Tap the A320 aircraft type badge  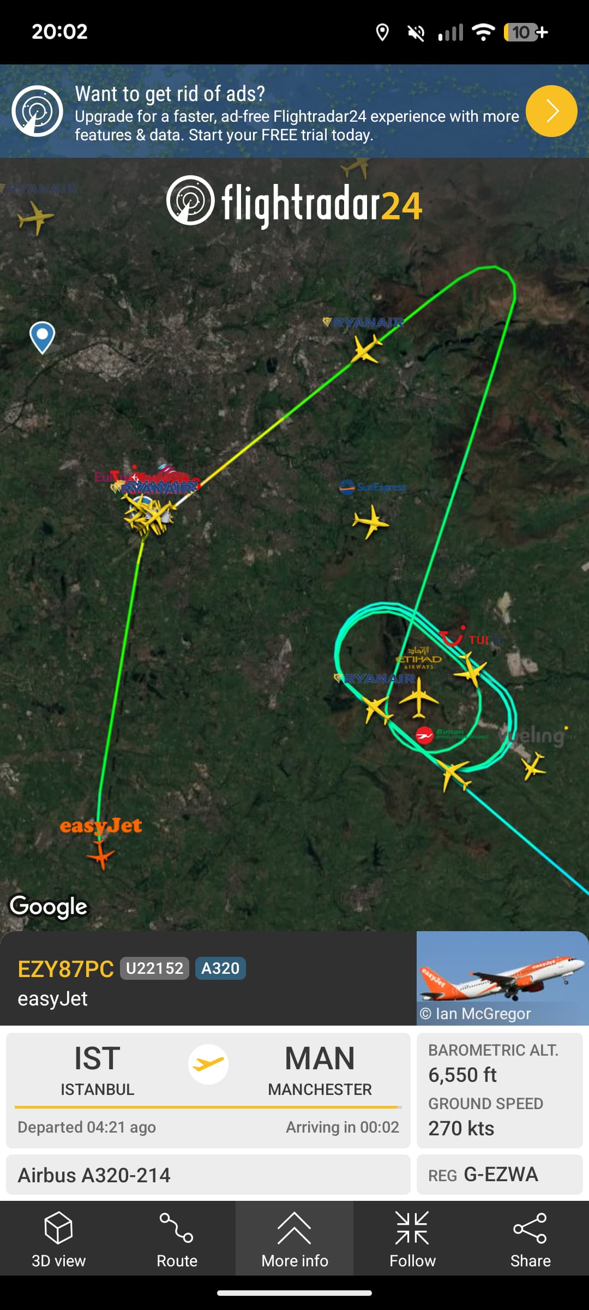tap(220, 968)
